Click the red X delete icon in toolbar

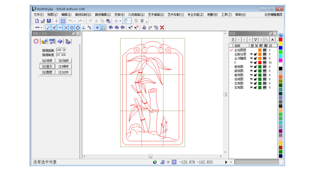point(162,27)
